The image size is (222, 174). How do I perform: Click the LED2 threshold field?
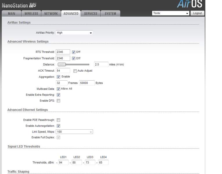(x=77, y=162)
